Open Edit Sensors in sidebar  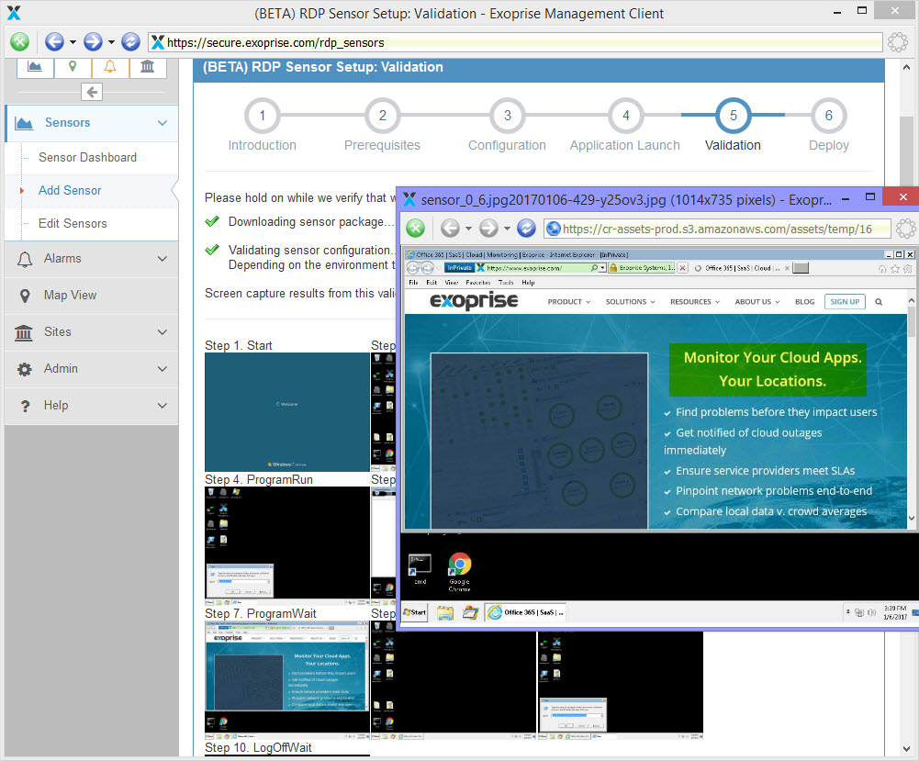[73, 223]
